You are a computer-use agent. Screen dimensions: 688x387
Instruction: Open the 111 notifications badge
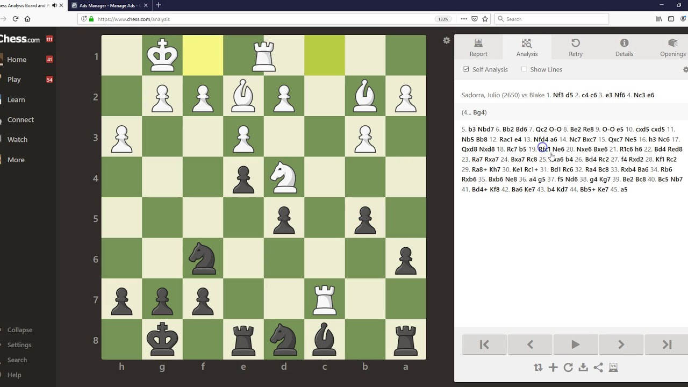click(x=49, y=39)
